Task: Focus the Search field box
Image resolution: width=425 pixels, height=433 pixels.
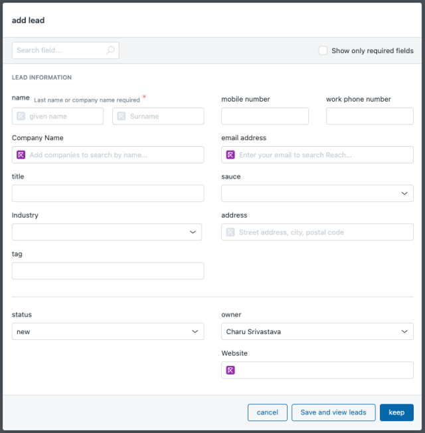Action: pyautogui.click(x=66, y=50)
